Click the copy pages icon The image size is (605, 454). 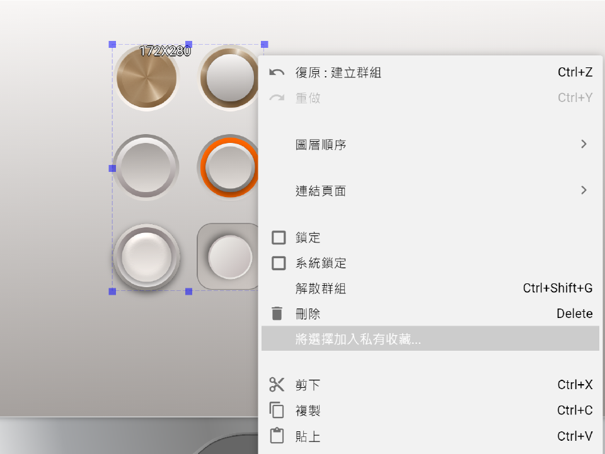pyautogui.click(x=277, y=411)
